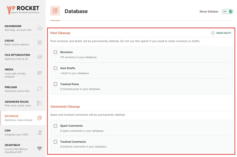
Task: Tick the Trashed Posts checkbox
Action: point(56,84)
